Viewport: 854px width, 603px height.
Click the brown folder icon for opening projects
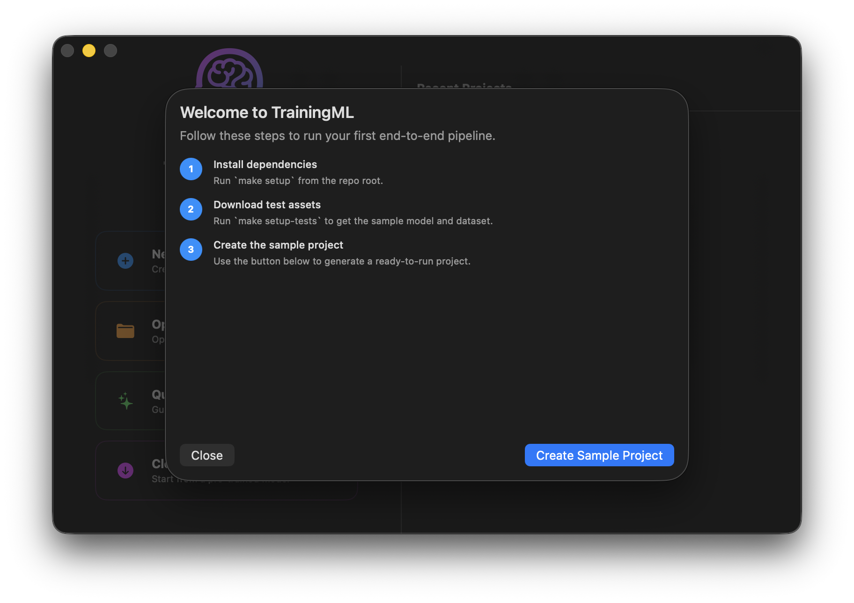pyautogui.click(x=125, y=331)
